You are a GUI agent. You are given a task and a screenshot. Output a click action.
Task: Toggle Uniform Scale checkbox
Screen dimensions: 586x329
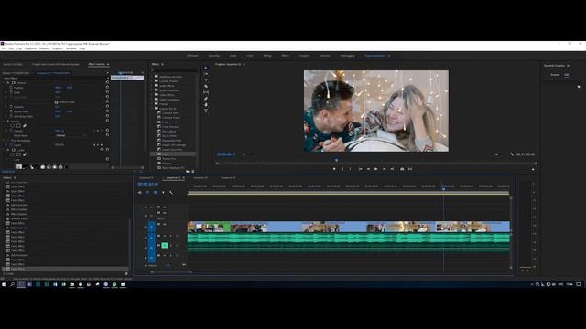tap(57, 101)
